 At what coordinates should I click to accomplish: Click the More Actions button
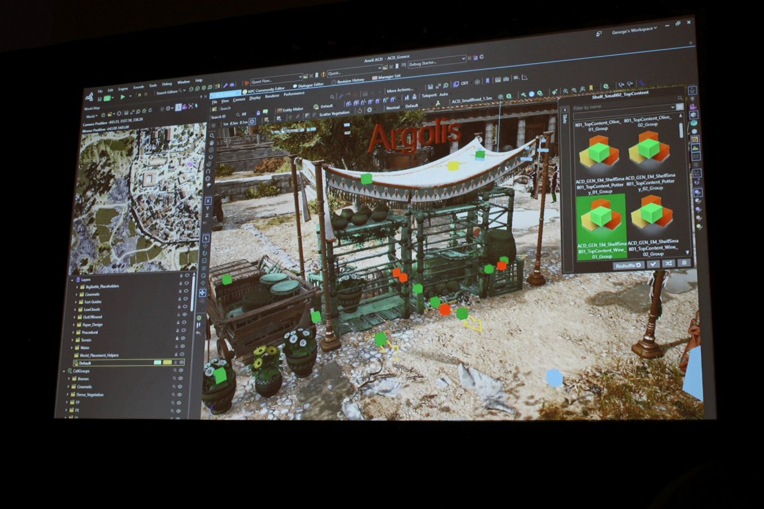pos(400,90)
